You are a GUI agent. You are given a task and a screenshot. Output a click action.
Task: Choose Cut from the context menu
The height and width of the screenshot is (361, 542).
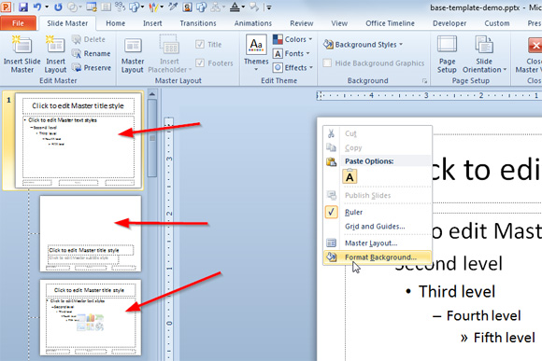[x=378, y=133]
